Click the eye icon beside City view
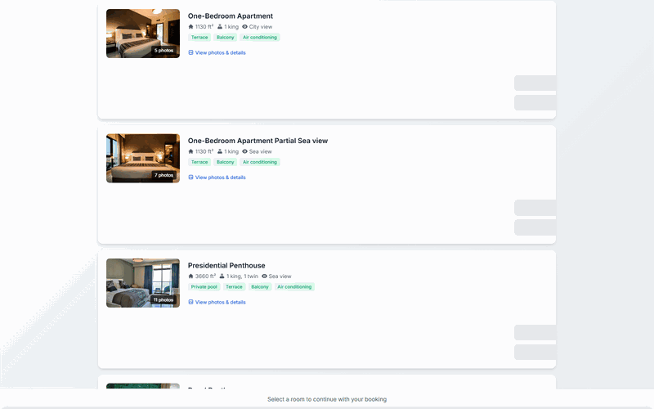This screenshot has width=654, height=409. tap(244, 27)
